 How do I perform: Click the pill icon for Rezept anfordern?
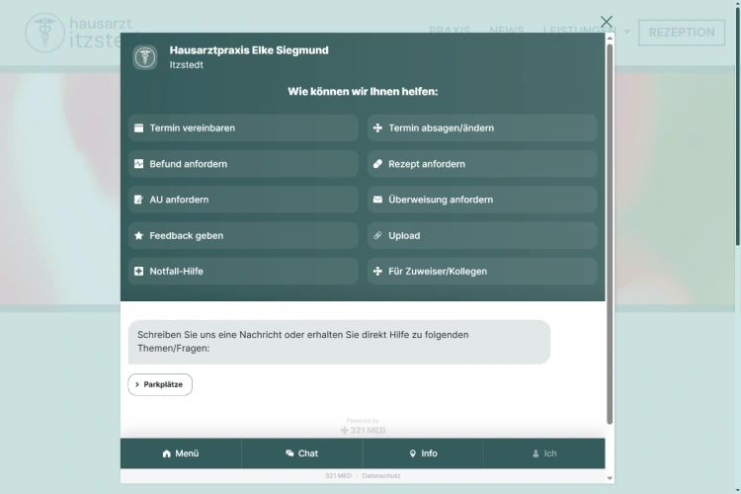[x=377, y=164]
